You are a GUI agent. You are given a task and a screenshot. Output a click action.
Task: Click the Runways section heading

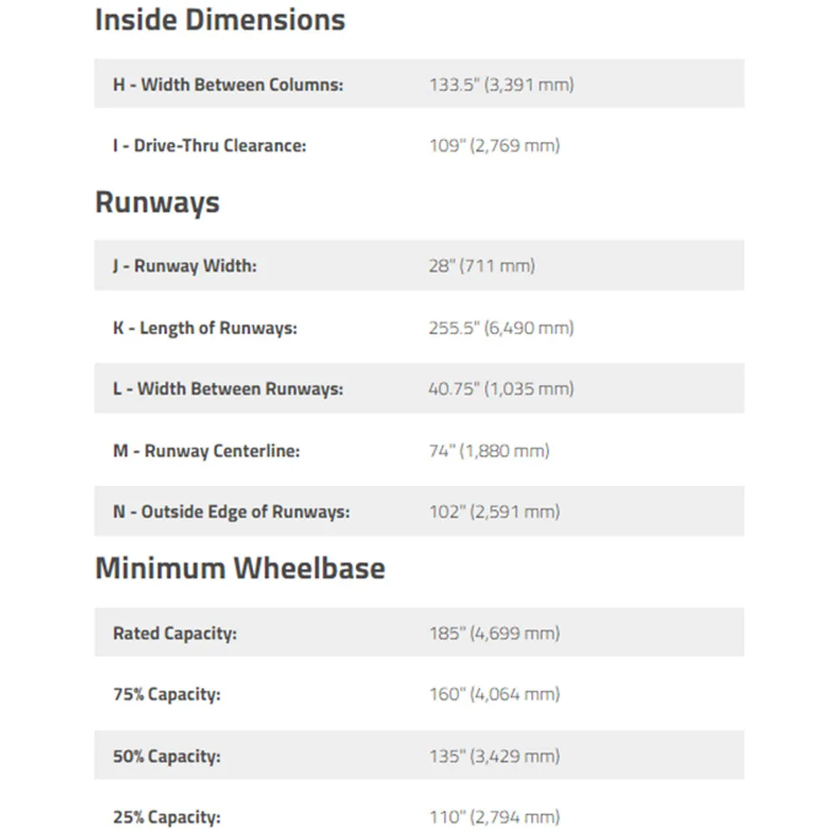[157, 203]
